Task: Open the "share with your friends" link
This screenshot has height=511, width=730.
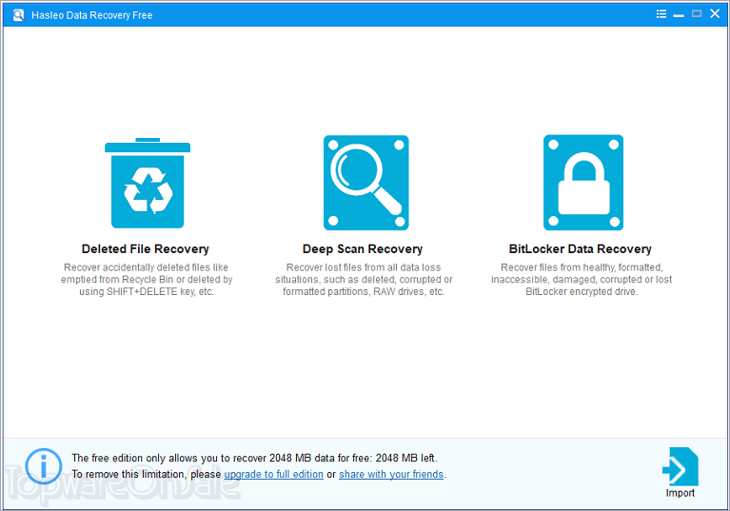Action: tap(391, 474)
